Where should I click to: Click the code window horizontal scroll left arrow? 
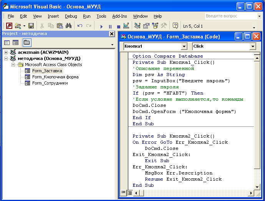coord(136,193)
